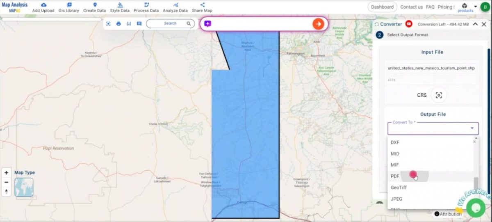Click the purple AI sparkle icon
The width and height of the screenshot is (492, 222).
(x=207, y=24)
